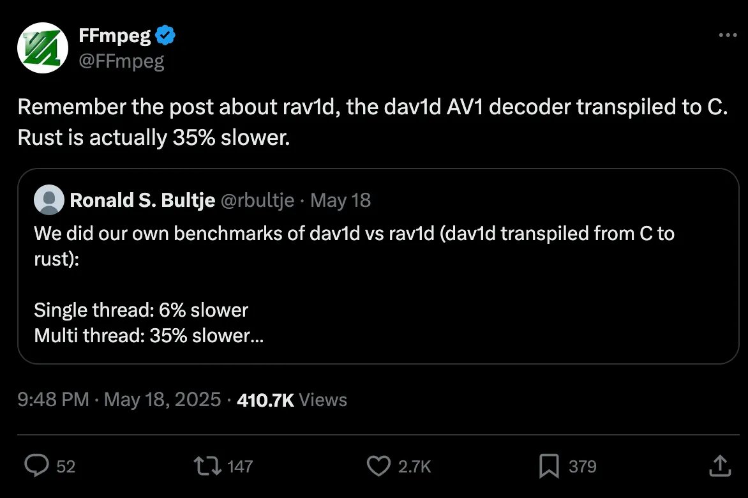Open the quoted benchmark post text
Viewport: 748px width, 498px height.
click(354, 284)
